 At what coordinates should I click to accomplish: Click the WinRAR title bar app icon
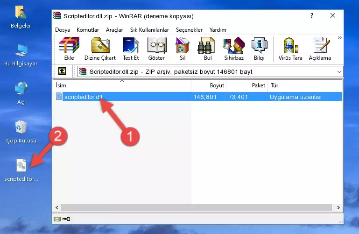(57, 16)
